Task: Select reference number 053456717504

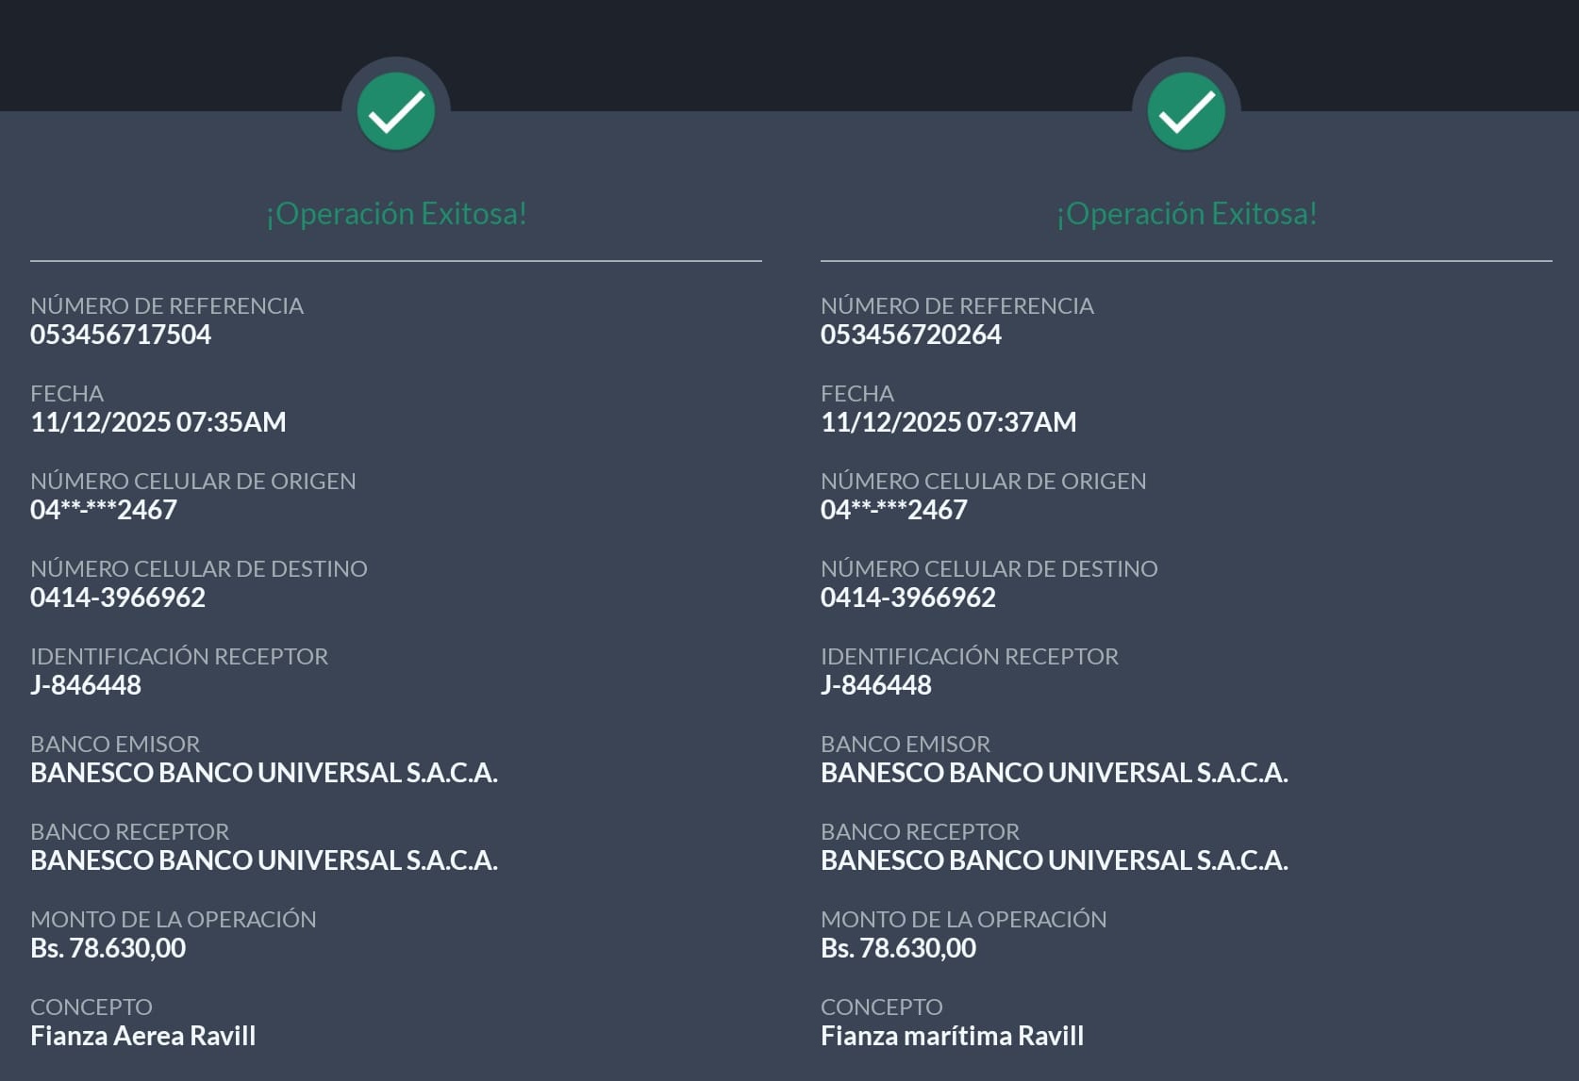Action: pyautogui.click(x=121, y=335)
